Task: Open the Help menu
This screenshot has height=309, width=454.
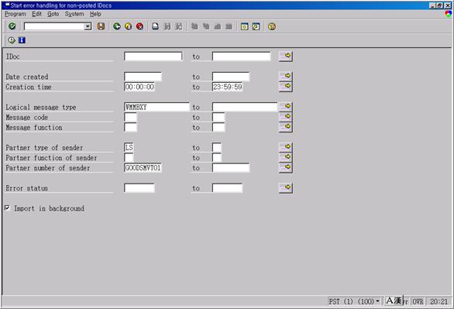Action: pos(95,14)
